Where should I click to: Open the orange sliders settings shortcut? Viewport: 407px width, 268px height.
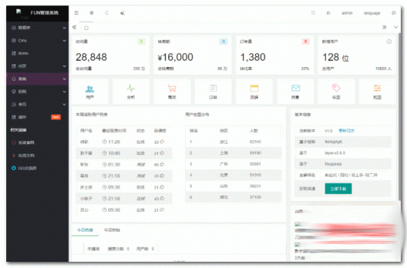click(x=377, y=92)
